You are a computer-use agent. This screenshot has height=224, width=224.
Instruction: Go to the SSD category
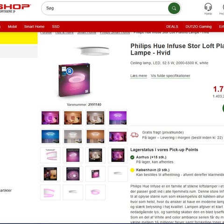(56, 27)
